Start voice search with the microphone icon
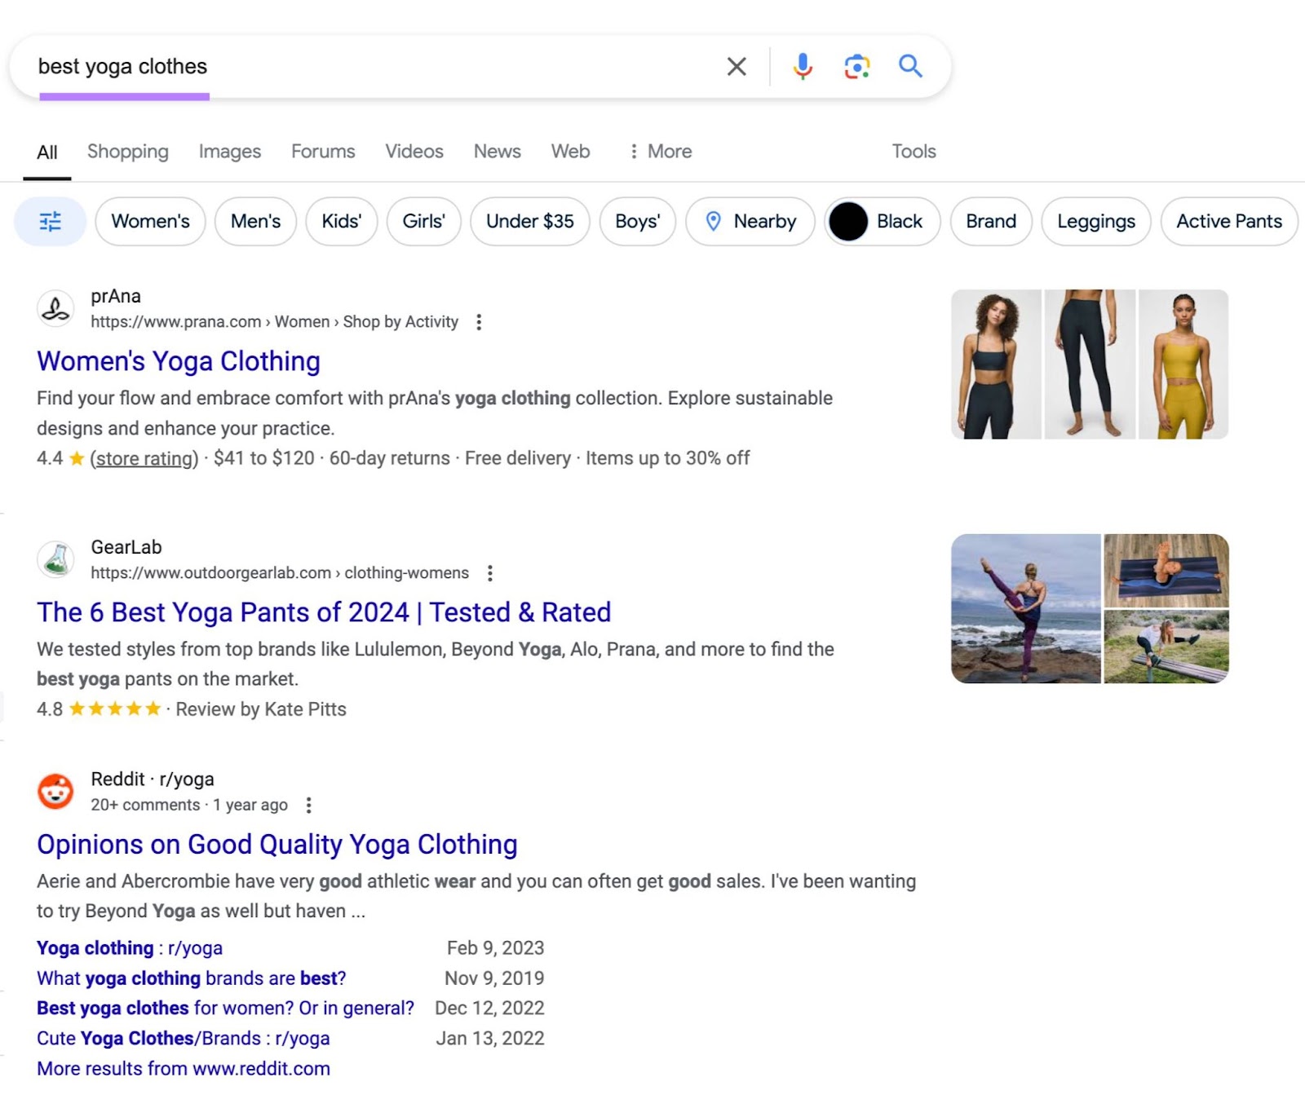The width and height of the screenshot is (1305, 1104). point(803,66)
